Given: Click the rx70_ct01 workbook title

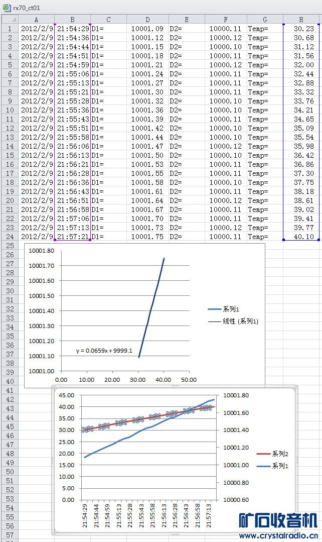Looking at the screenshot, I should click(27, 8).
